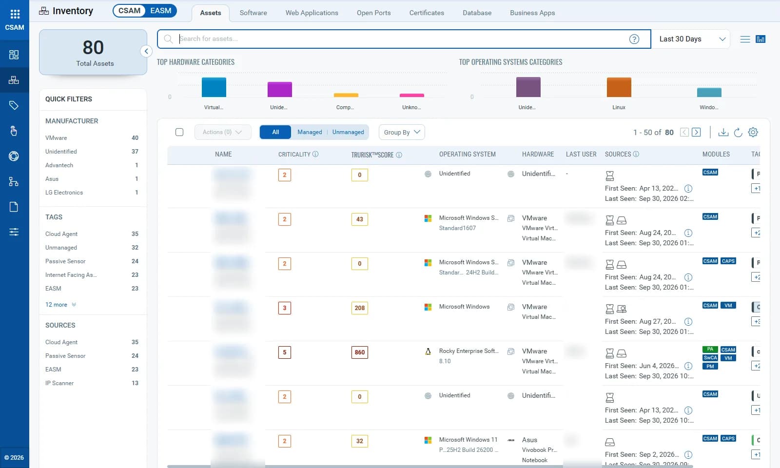Screen dimensions: 780x468
Task: Open the Web Applications tab
Action: coord(312,13)
